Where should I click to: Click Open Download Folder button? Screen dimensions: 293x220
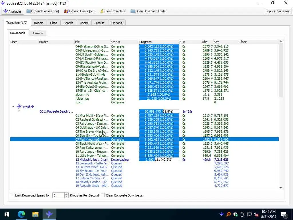pyautogui.click(x=149, y=11)
